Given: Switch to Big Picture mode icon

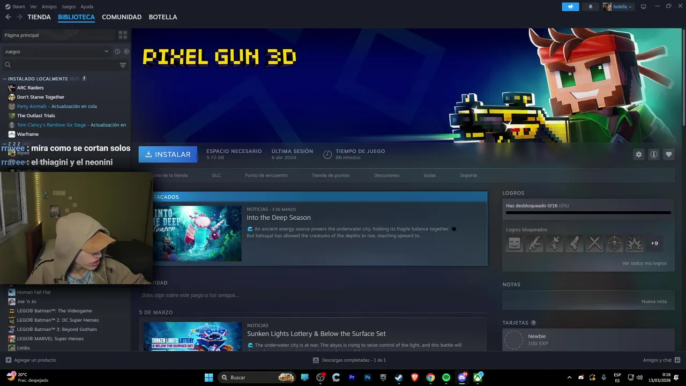Looking at the screenshot, I should coord(644,6).
